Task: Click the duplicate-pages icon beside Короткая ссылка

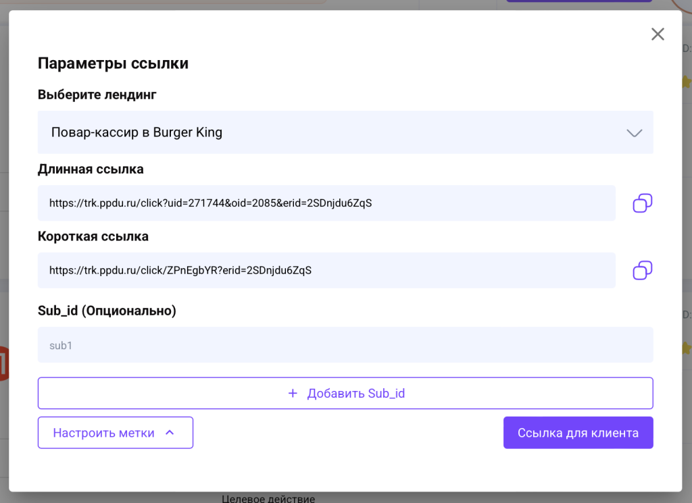Action: (x=642, y=270)
